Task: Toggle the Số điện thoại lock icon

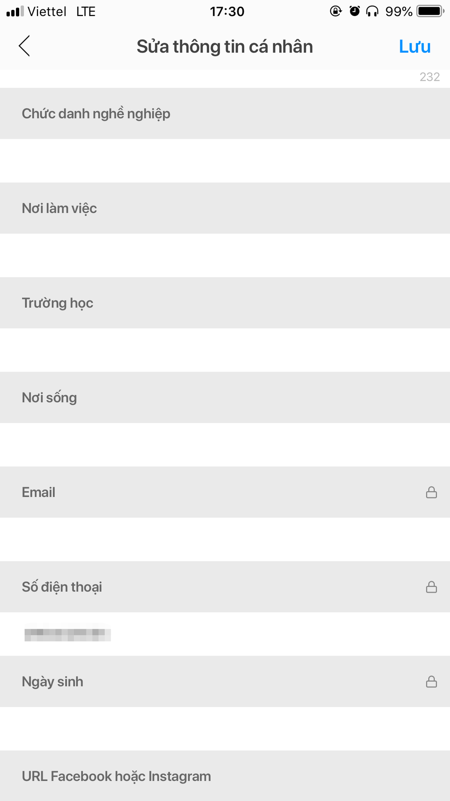Action: click(431, 587)
